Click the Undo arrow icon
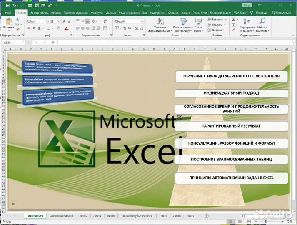The height and width of the screenshot is (225, 297). pyautogui.click(x=15, y=5)
